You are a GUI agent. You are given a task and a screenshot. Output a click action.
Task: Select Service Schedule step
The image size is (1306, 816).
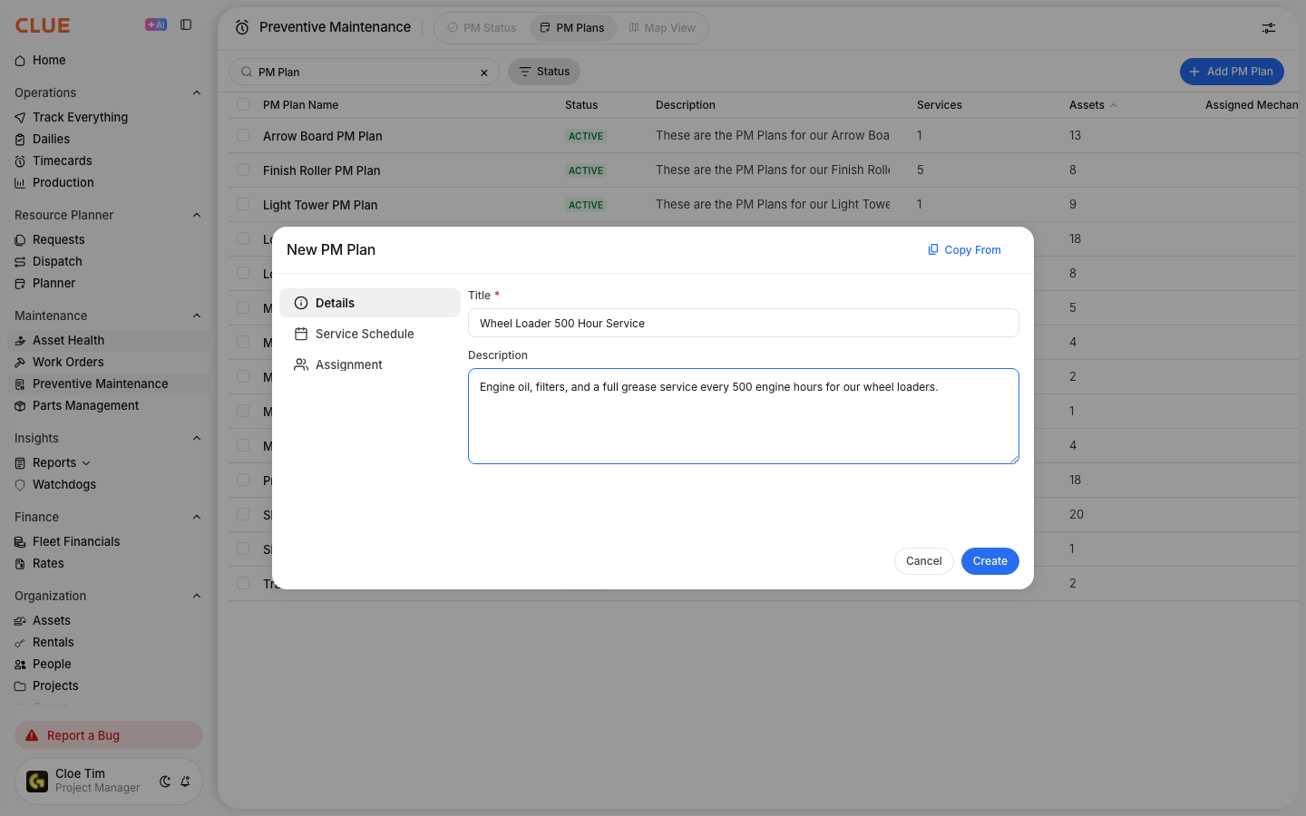coord(370,334)
